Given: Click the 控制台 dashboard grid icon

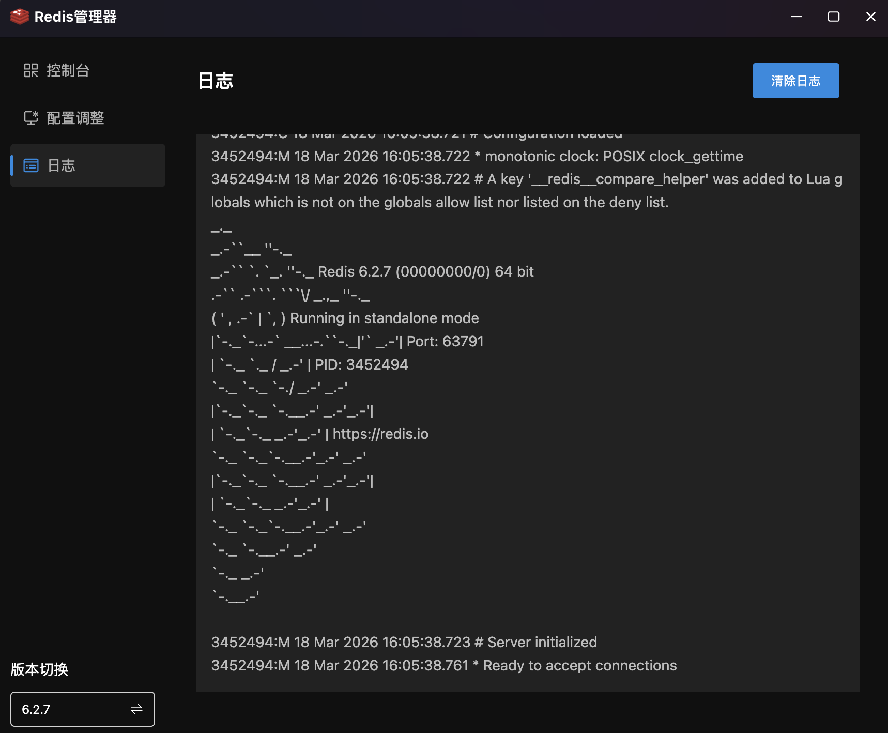Looking at the screenshot, I should click(x=31, y=70).
